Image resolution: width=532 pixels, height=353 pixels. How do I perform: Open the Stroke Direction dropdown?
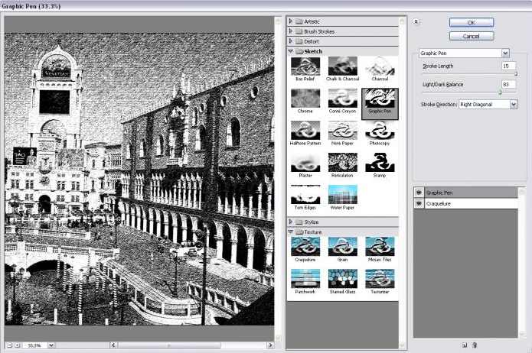point(514,105)
